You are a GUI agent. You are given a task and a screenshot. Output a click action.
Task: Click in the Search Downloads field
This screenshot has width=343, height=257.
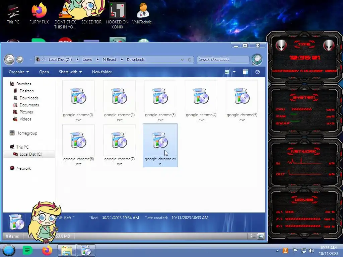pos(223,60)
